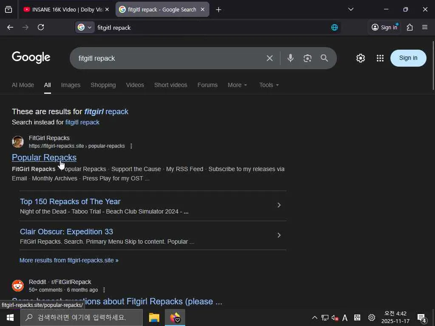The height and width of the screenshot is (326, 435).
Task: Open options menu beside Reddit result
Action: [104, 290]
